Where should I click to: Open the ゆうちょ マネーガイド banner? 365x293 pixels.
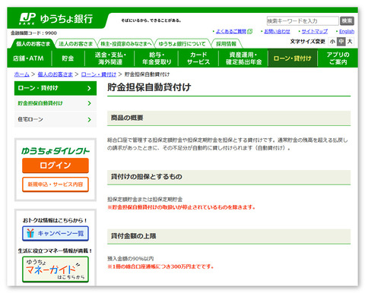point(56,269)
